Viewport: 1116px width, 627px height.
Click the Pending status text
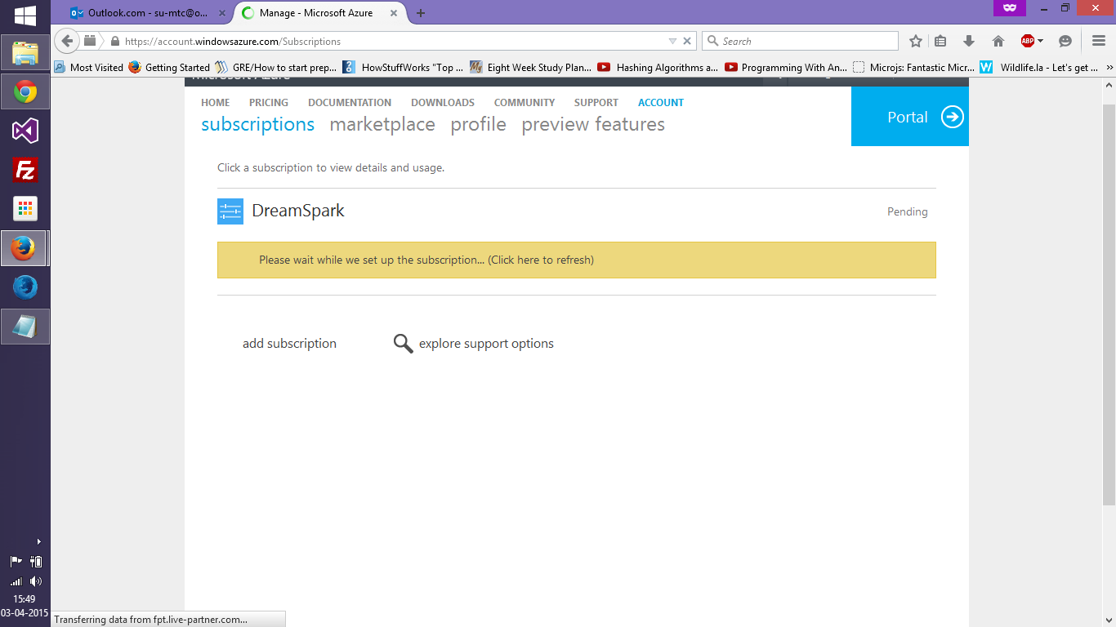click(x=908, y=212)
